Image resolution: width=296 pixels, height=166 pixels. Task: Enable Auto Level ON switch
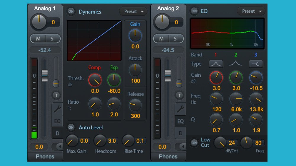(71, 128)
